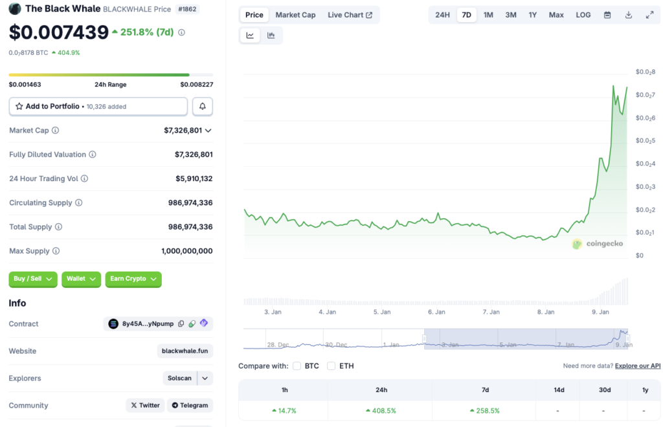The image size is (663, 427).
Task: Expand chart to fullscreen
Action: pos(649,15)
